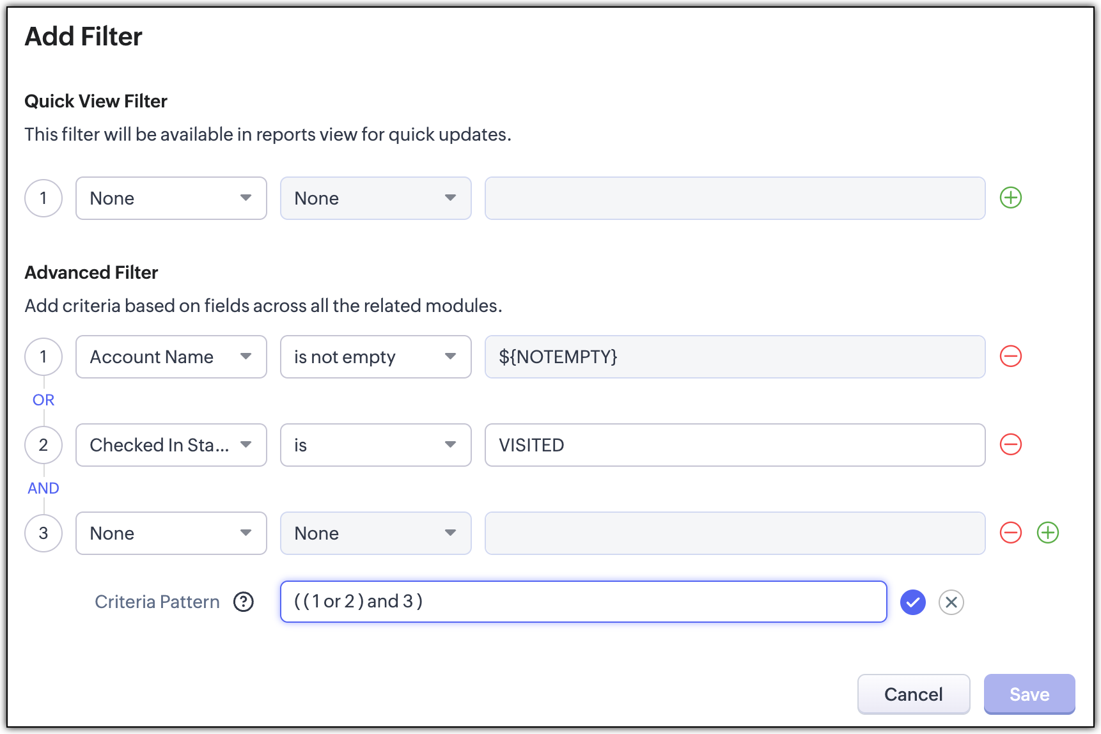Open Quick View Filter field None dropdown
1101x734 pixels.
(171, 198)
